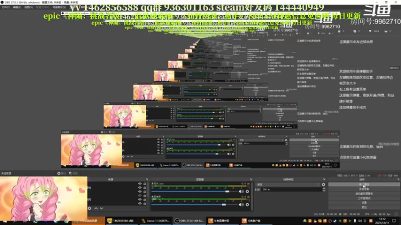Click the 工作室模式 studio mode button
The image size is (401, 225).
tap(364, 198)
